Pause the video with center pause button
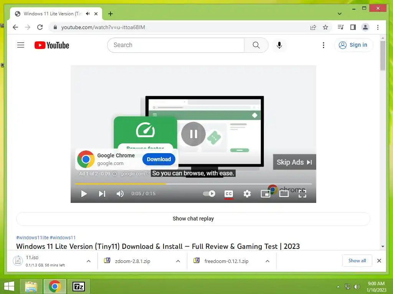The width and height of the screenshot is (393, 294). (193, 134)
